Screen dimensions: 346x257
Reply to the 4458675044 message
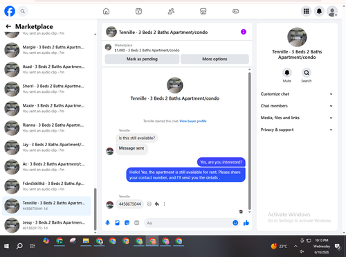coord(157,204)
